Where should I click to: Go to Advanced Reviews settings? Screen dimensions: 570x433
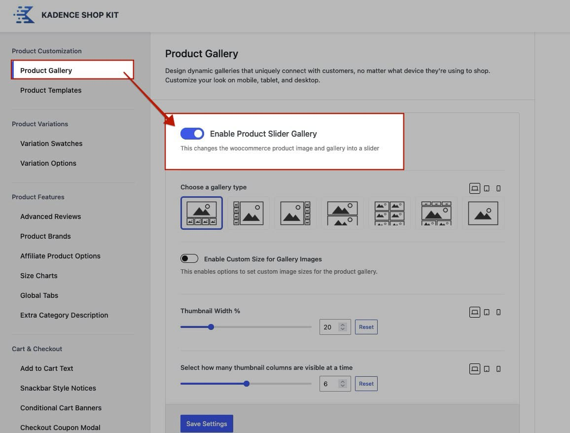point(50,216)
